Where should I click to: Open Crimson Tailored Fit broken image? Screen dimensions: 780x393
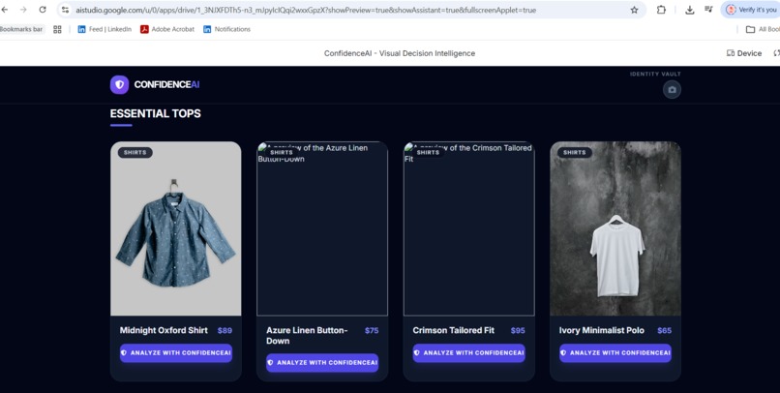468,228
